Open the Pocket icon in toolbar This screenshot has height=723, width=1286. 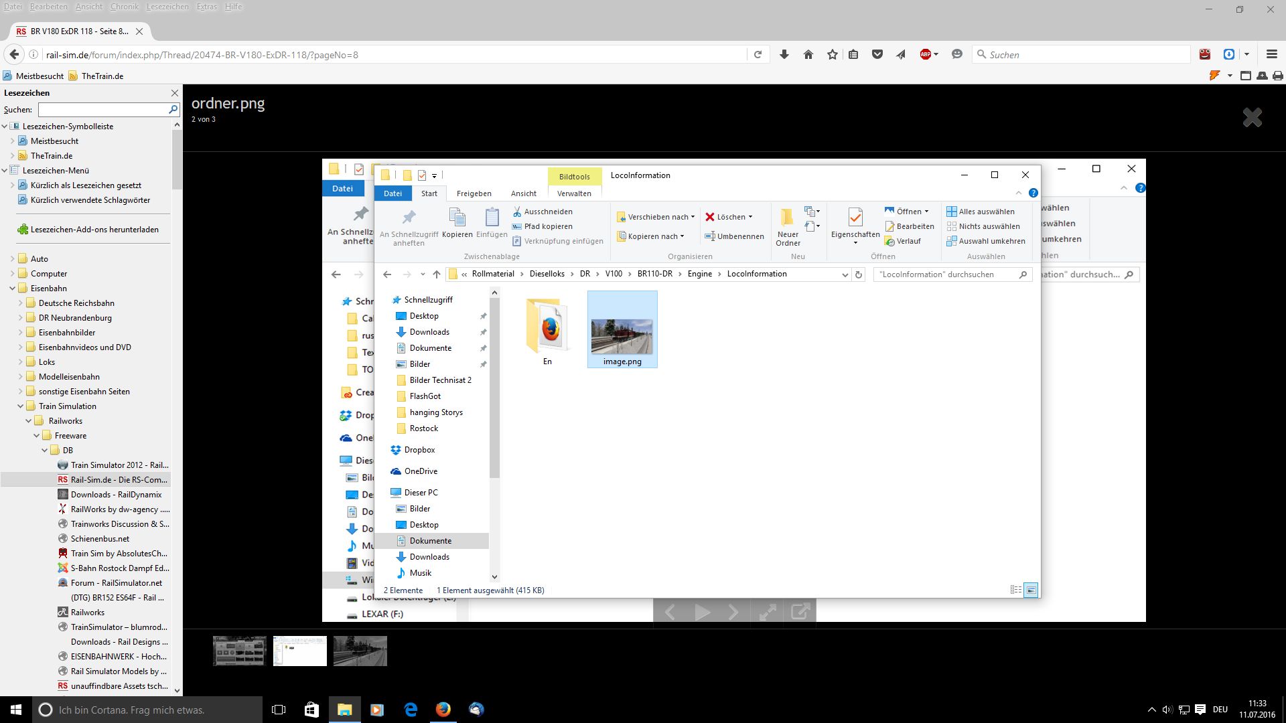click(x=877, y=55)
